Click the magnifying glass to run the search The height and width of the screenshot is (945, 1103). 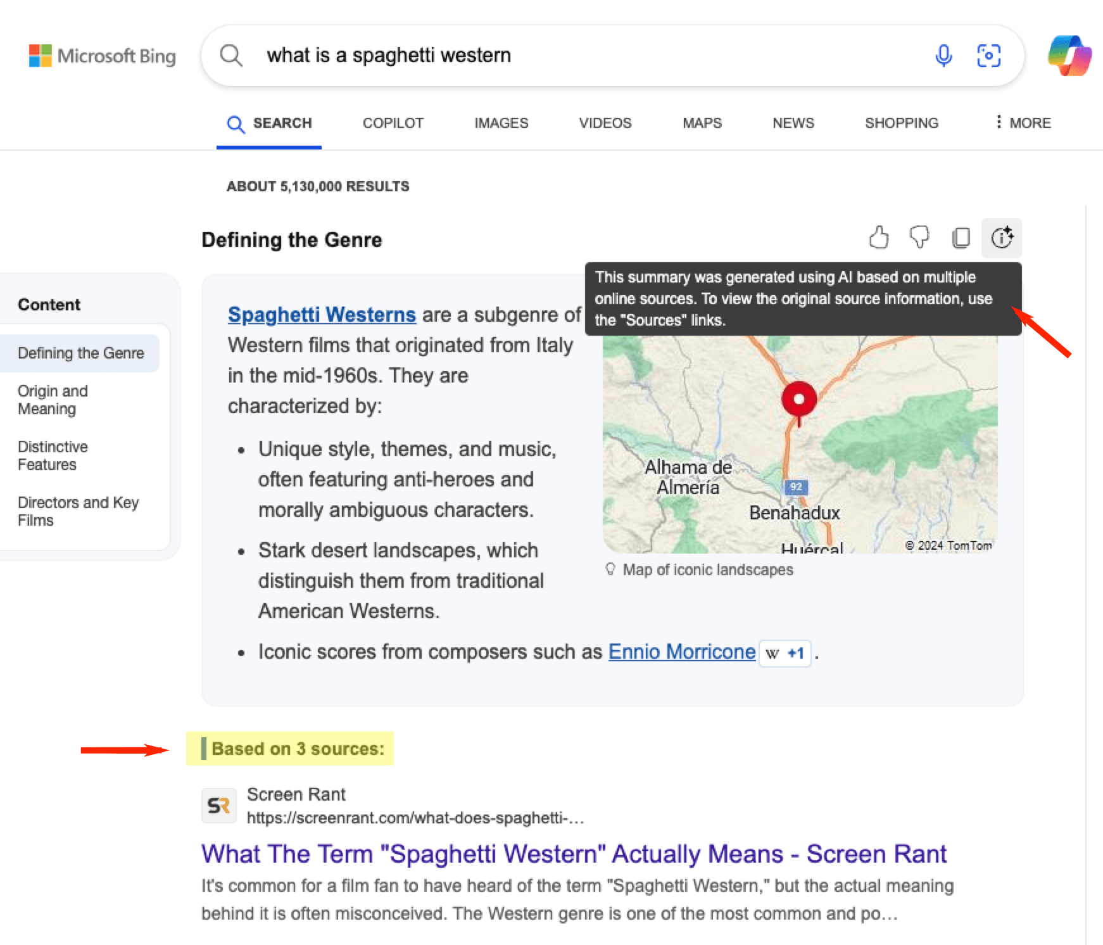[x=231, y=55]
